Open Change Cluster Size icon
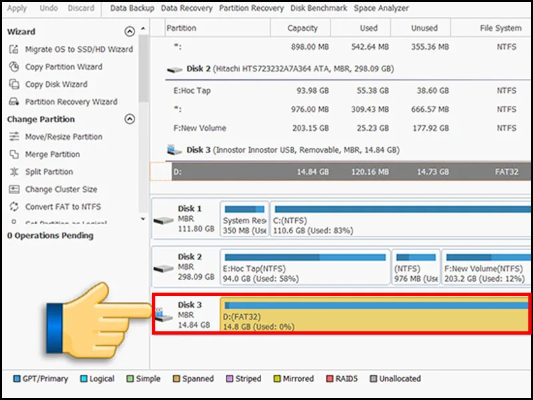Image resolution: width=533 pixels, height=400 pixels. 14,189
